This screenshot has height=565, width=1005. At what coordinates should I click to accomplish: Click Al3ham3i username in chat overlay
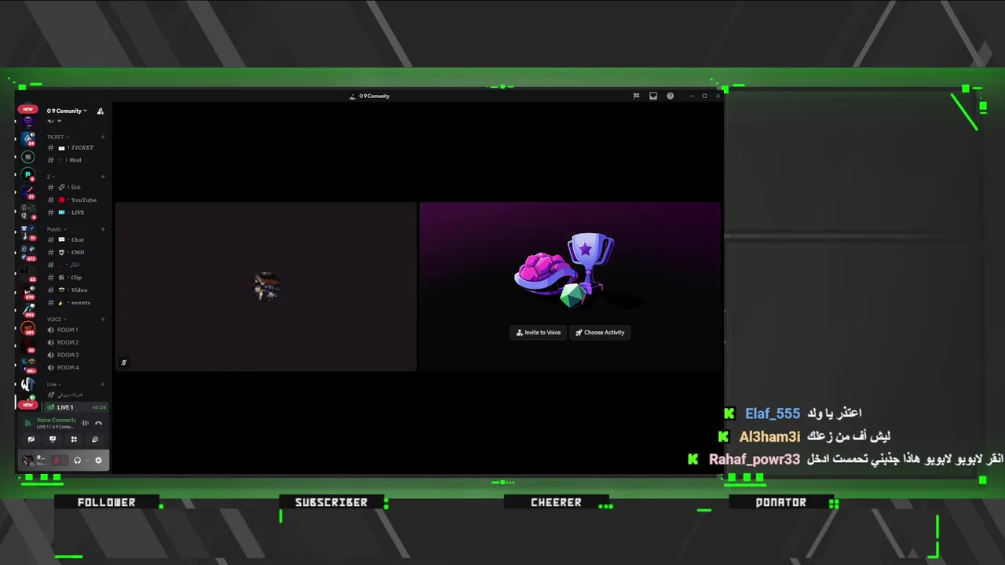point(769,436)
